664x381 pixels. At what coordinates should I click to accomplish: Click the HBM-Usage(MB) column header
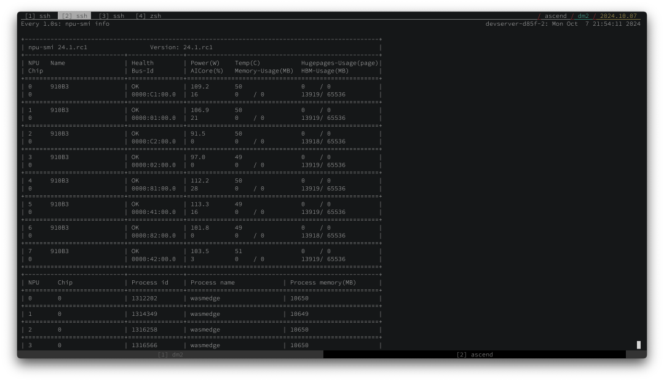[325, 71]
